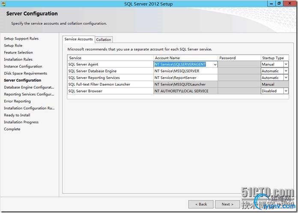This screenshot has width=298, height=213.
Task: Click the Installation Rules step
Action: tap(18, 59)
